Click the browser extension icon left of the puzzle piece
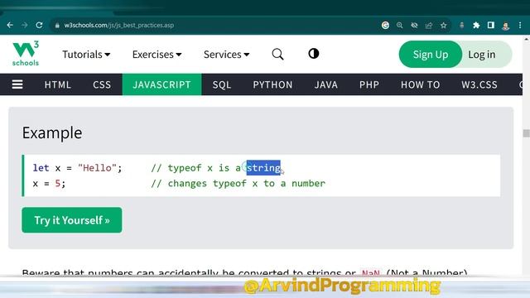 tap(462, 26)
